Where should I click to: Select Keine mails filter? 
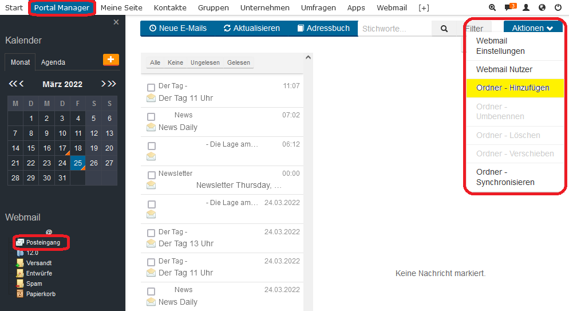click(175, 62)
